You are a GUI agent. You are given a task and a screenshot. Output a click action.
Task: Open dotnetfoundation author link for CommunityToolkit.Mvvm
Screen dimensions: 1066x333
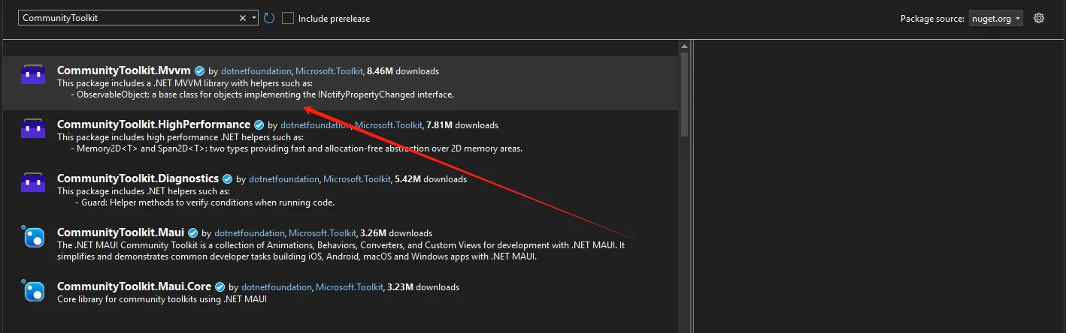[255, 71]
